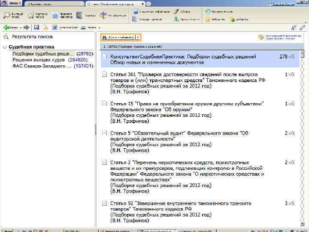Increase font size with larger A icon
This screenshot has height=232, width=309.
pos(294,28)
